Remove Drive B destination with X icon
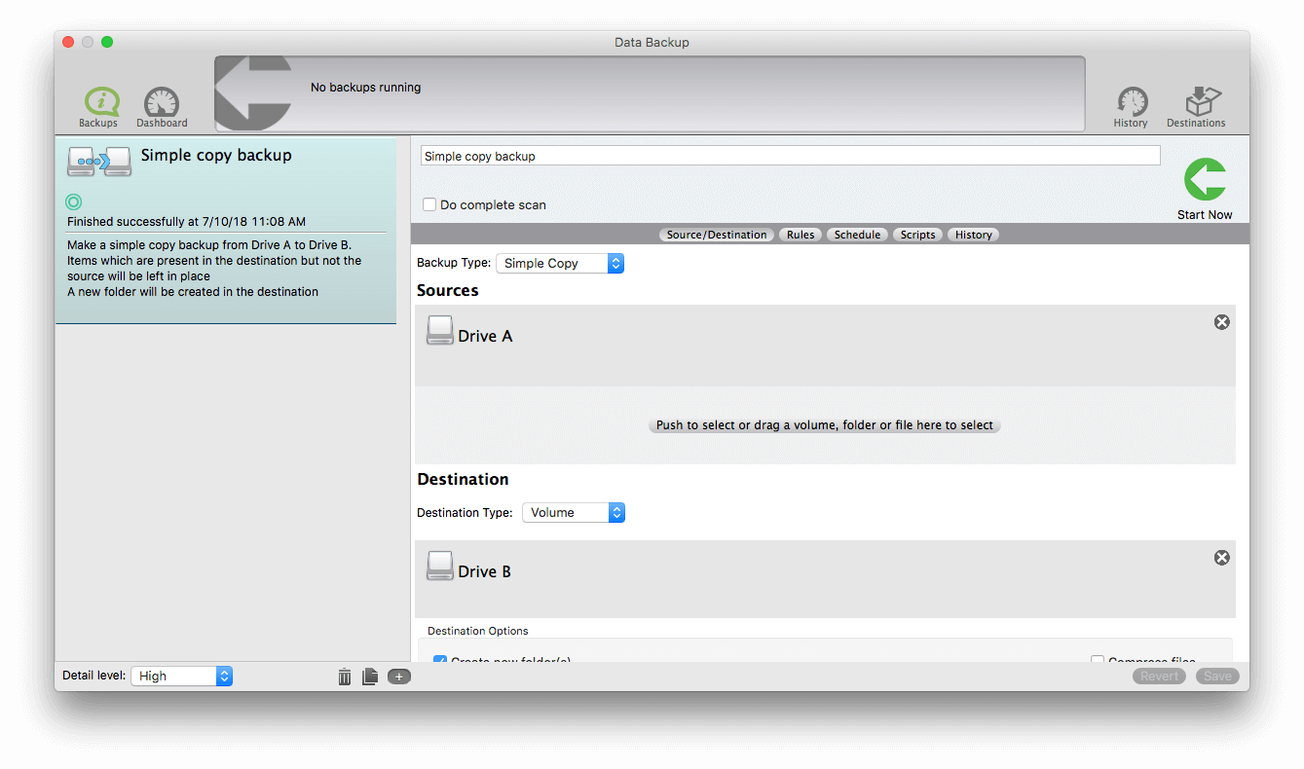The width and height of the screenshot is (1304, 769). click(x=1222, y=557)
